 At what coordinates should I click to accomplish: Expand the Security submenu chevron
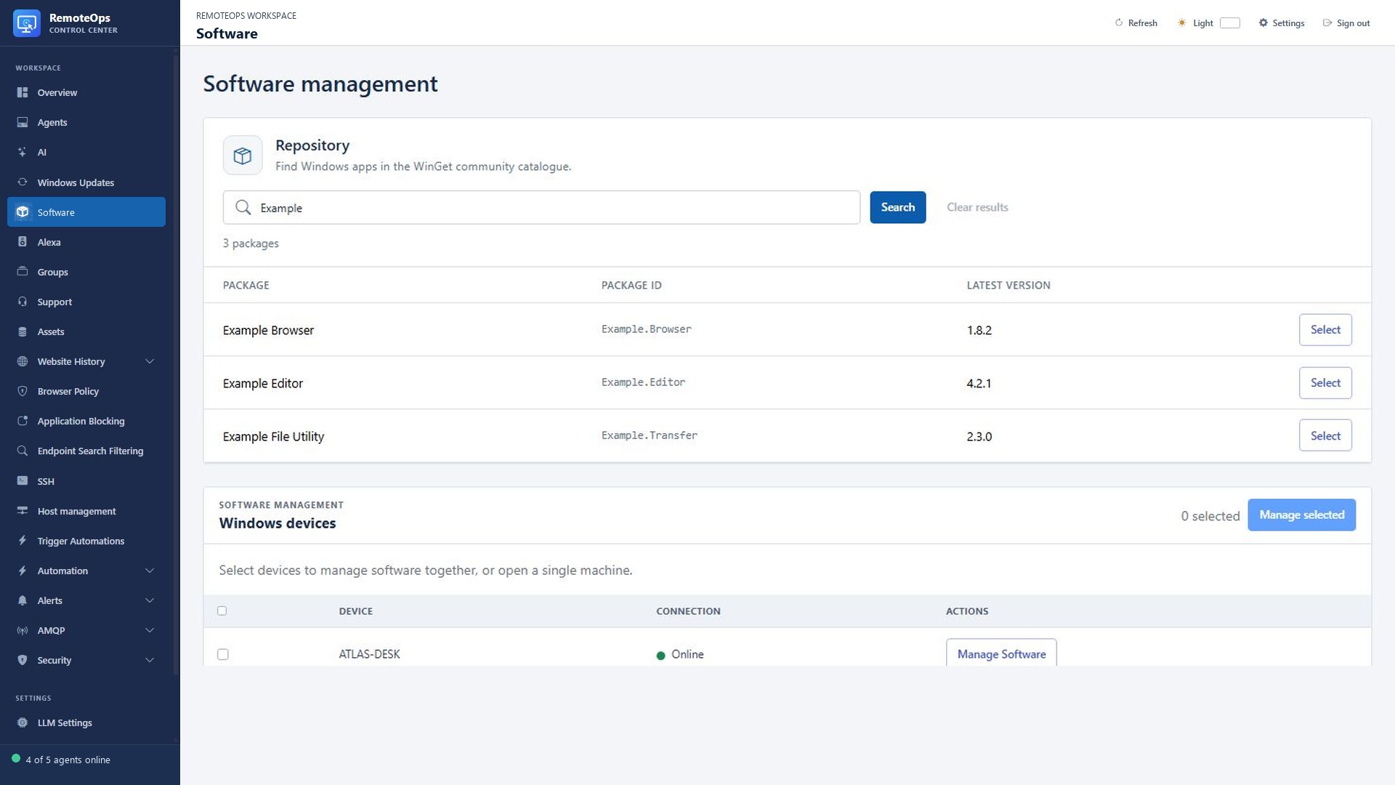pyautogui.click(x=150, y=660)
